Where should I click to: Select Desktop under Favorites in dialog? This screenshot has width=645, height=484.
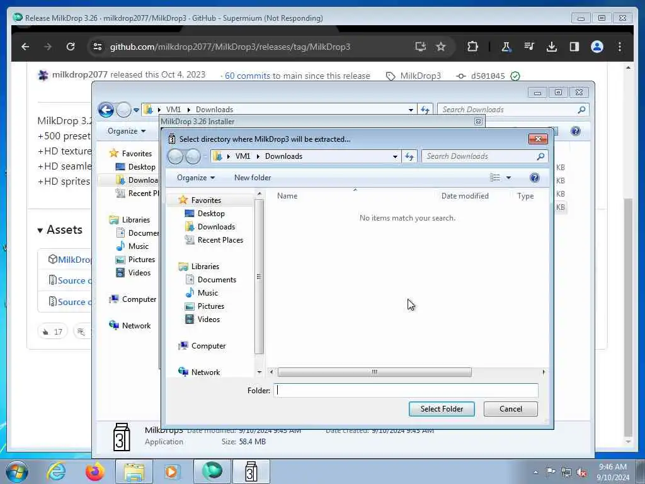(211, 213)
